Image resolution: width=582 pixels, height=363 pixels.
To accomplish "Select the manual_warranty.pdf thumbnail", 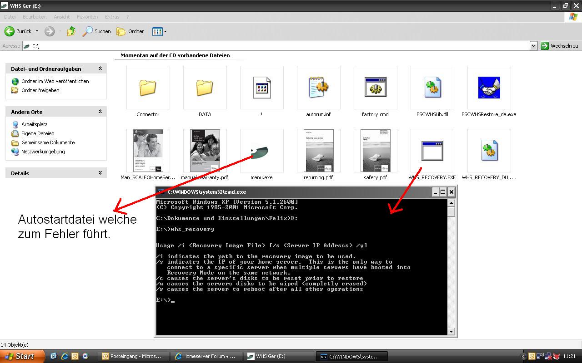I will pyautogui.click(x=205, y=151).
